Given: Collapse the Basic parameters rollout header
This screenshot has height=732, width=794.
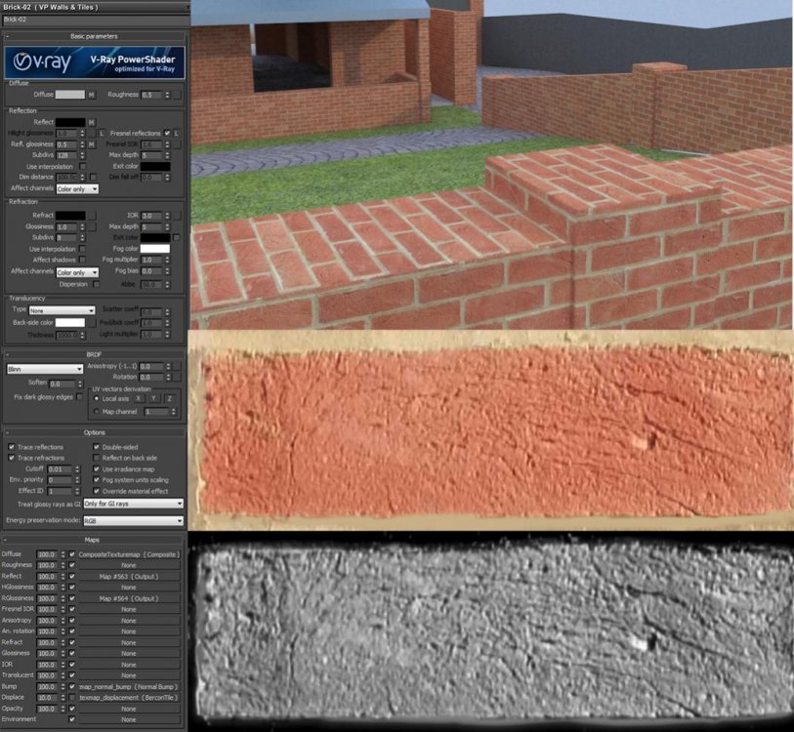Looking at the screenshot, I should pyautogui.click(x=94, y=36).
